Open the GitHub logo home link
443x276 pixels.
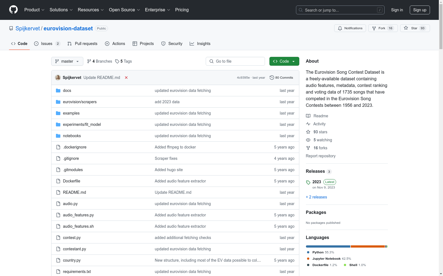[x=13, y=10]
